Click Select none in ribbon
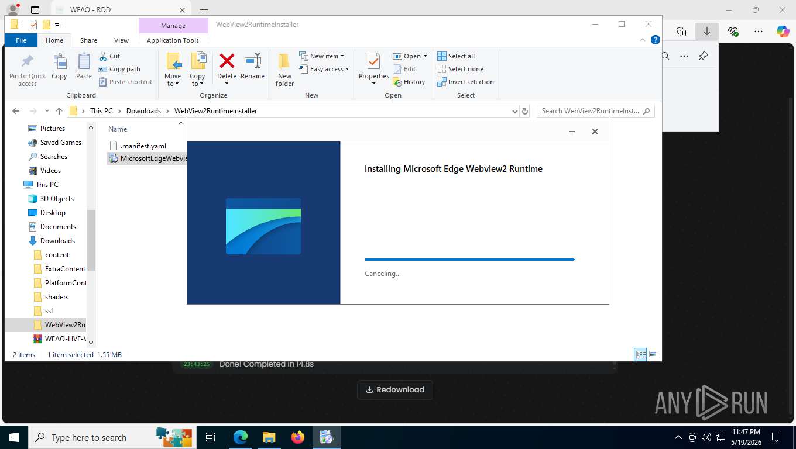 [460, 69]
